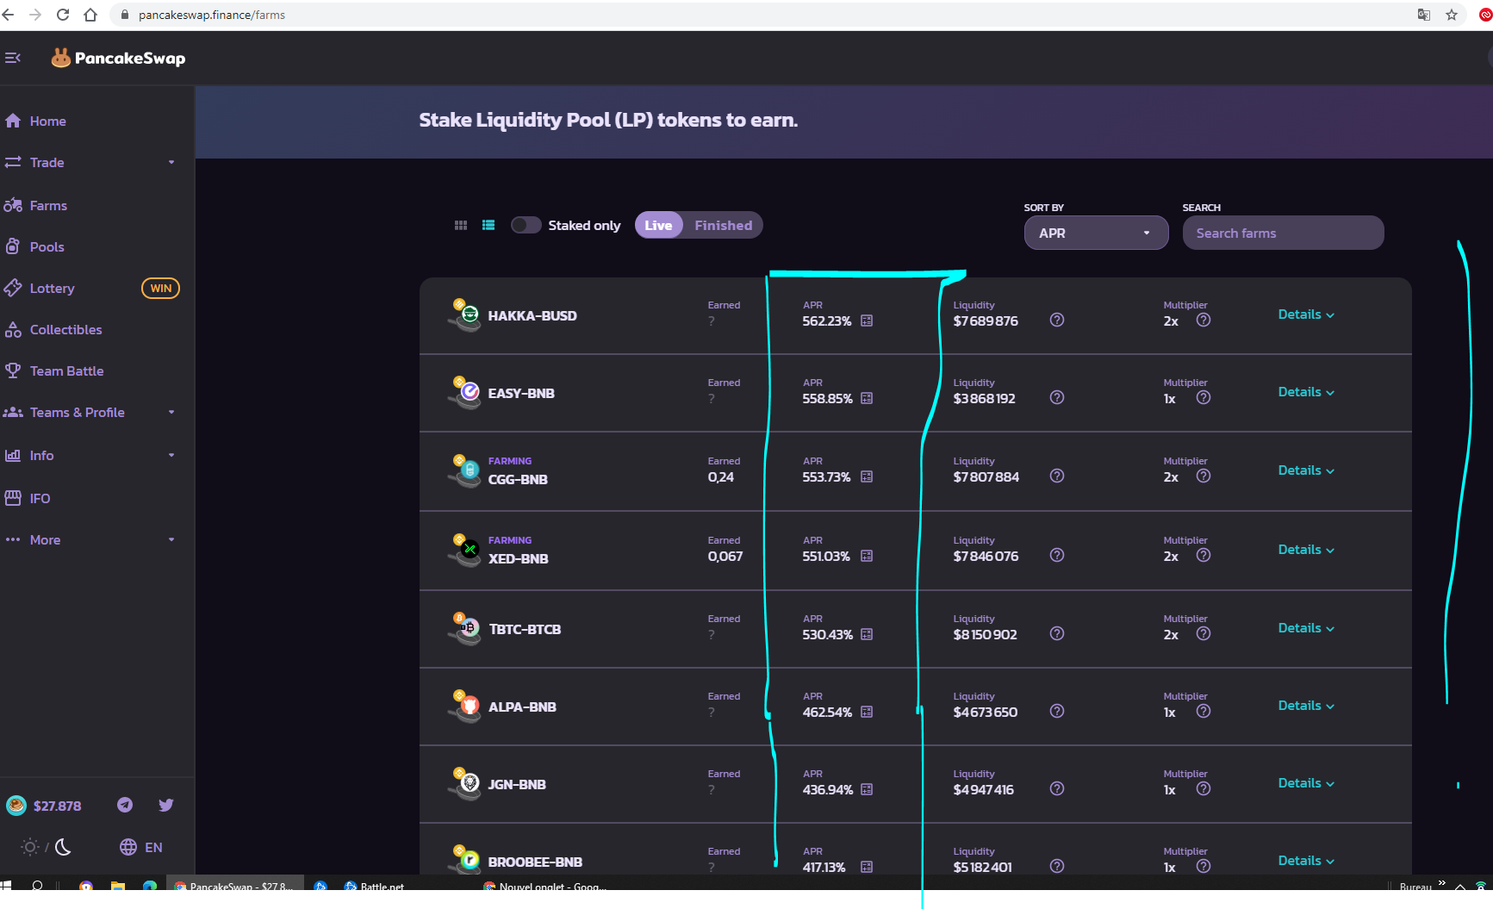Select the Finished farms toggle

723,225
